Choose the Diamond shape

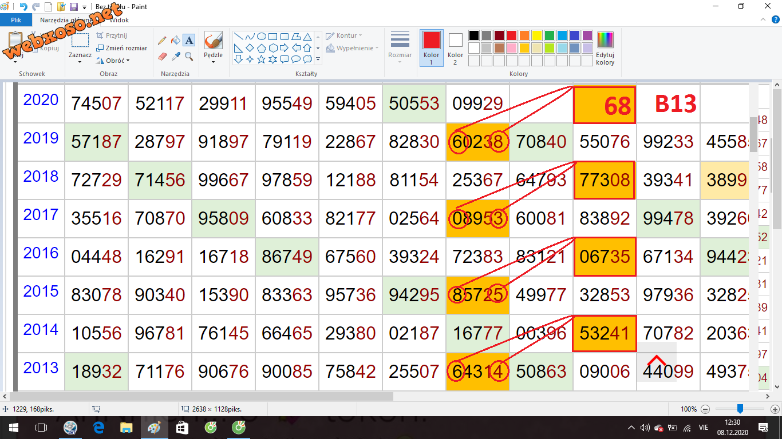click(x=250, y=47)
